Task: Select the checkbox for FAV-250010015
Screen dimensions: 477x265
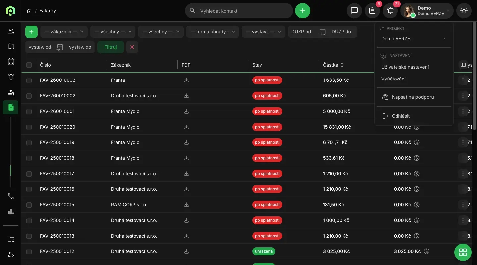Action: tap(29, 205)
